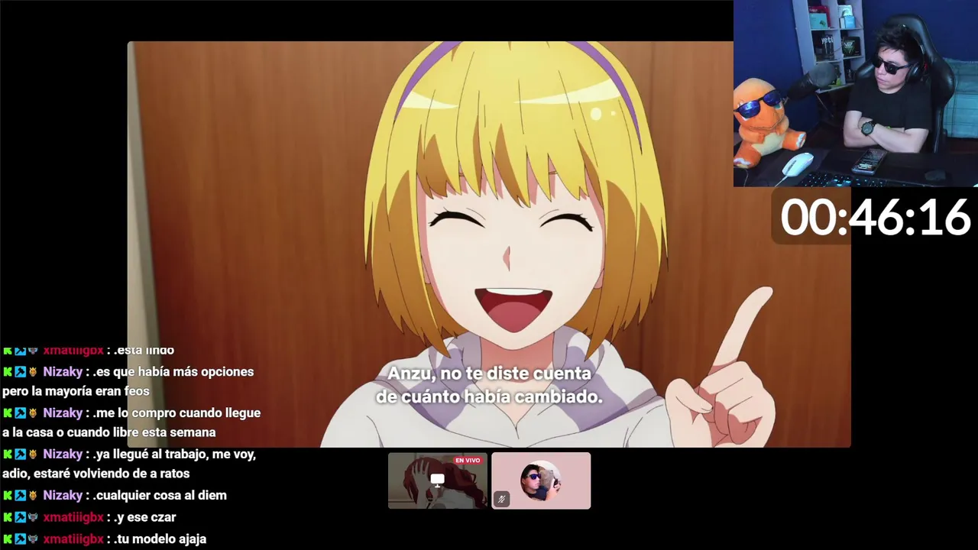Click chat message 'pero la mayoría eran feos'

[76, 391]
